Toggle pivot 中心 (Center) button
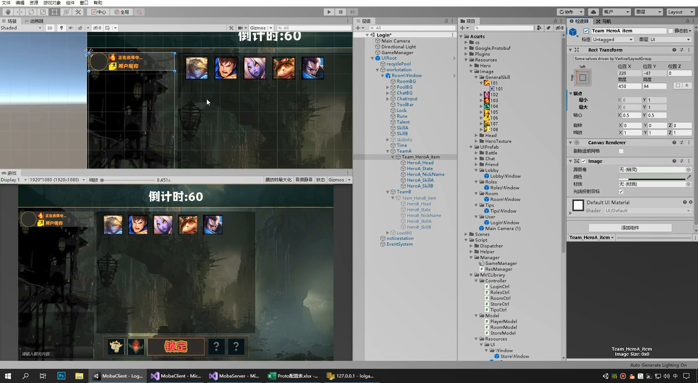The image size is (698, 383). click(x=98, y=12)
